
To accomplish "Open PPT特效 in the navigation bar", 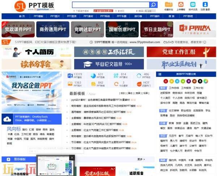I will tap(105, 16).
